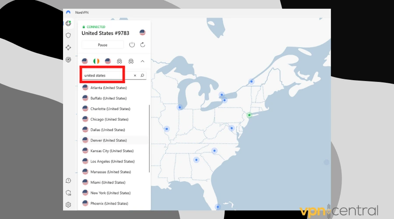The image size is (394, 219).
Task: Click the disconnect power icon
Action: (x=132, y=45)
